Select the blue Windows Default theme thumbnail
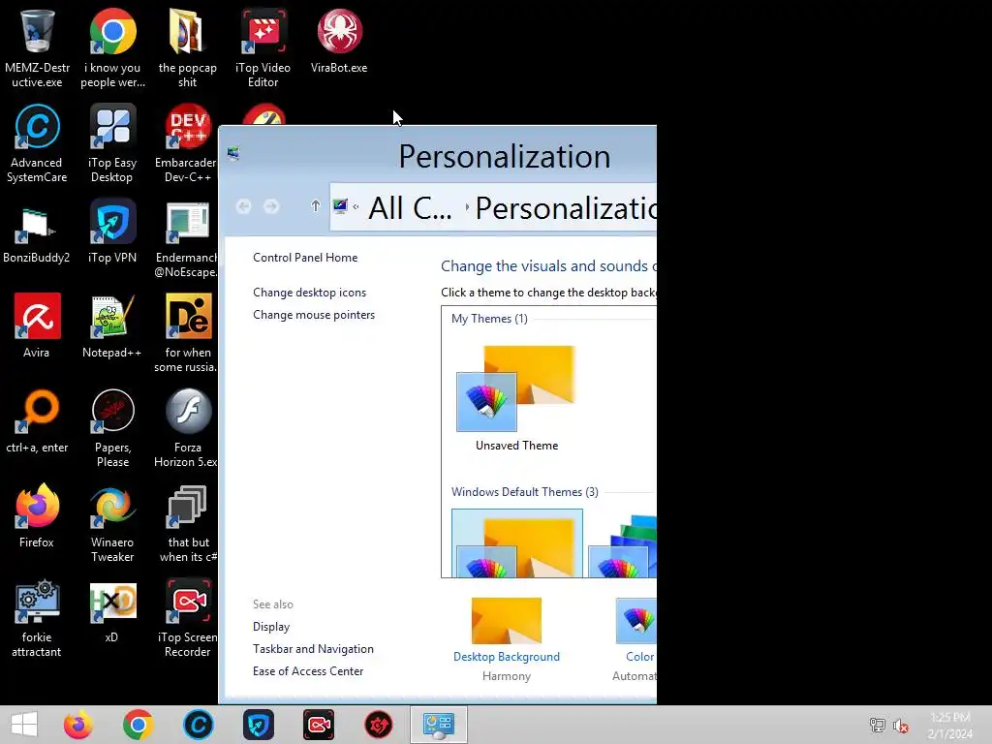 click(x=622, y=544)
